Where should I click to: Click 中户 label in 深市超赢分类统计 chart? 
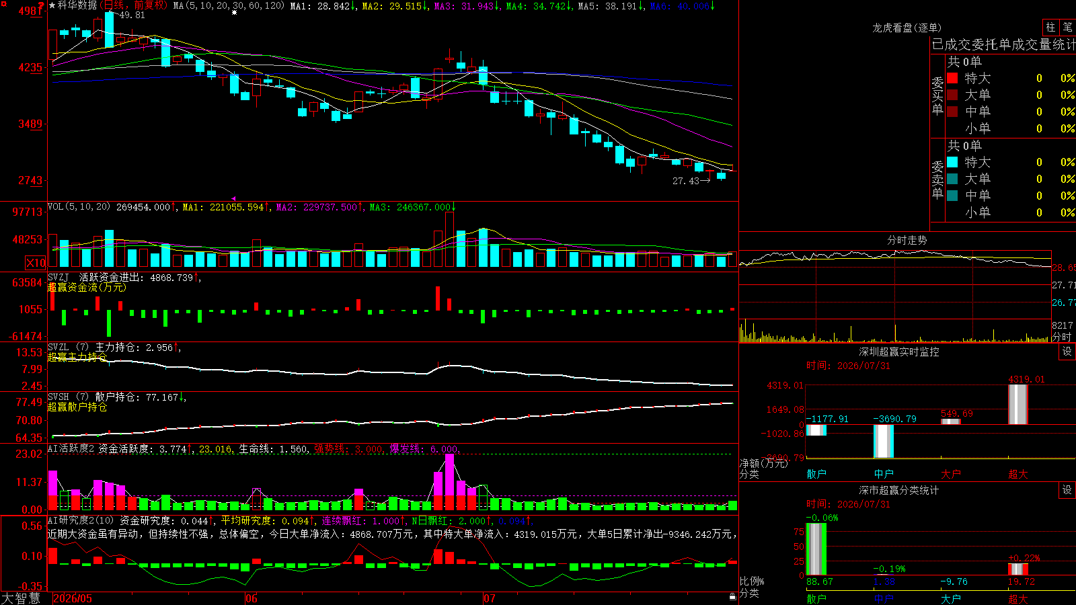click(x=884, y=598)
